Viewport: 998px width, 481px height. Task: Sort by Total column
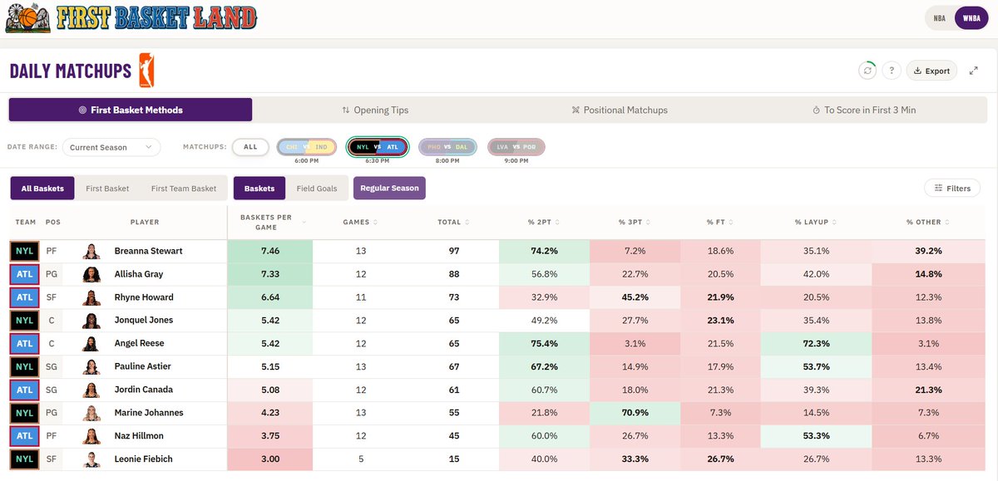[455, 222]
